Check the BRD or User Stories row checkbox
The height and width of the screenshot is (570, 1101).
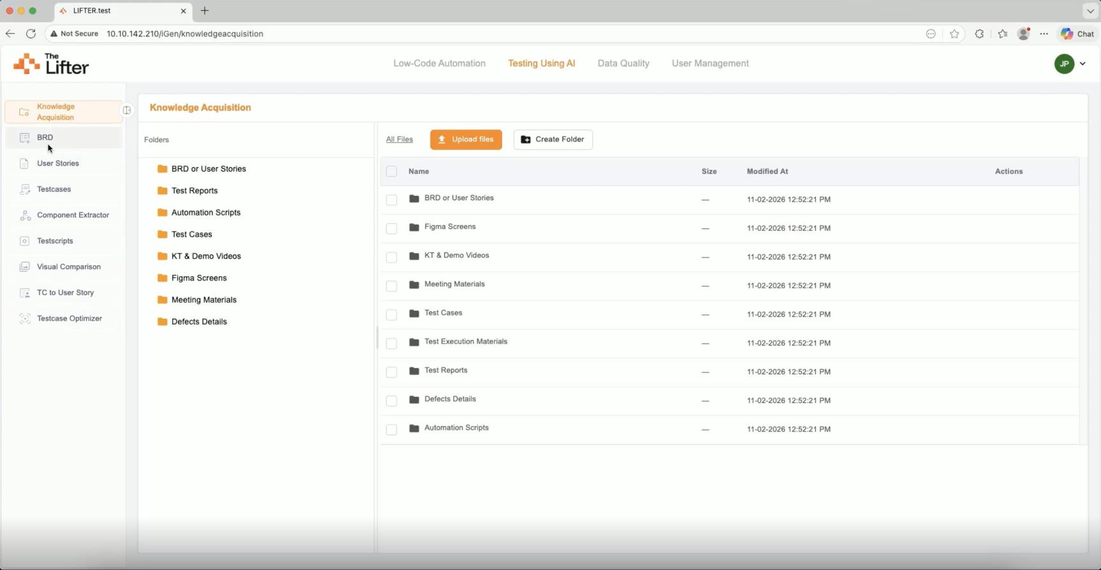(x=392, y=200)
